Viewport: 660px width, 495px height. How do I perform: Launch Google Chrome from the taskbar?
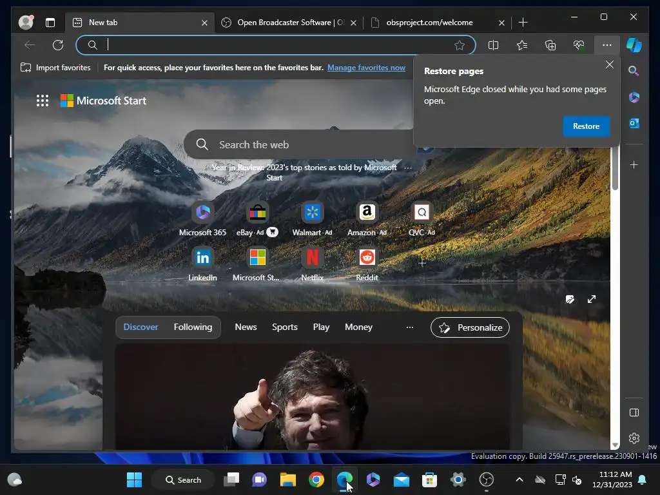(316, 480)
